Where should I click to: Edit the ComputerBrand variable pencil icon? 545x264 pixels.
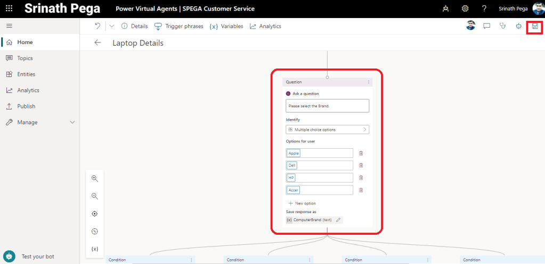click(338, 219)
